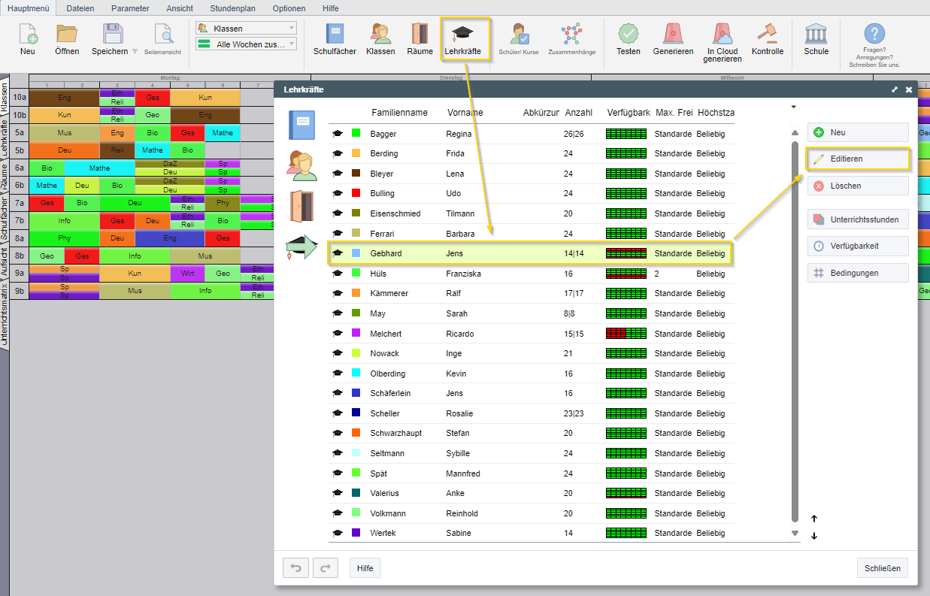Click green color swatch for Bagger
The image size is (930, 596).
pos(356,134)
